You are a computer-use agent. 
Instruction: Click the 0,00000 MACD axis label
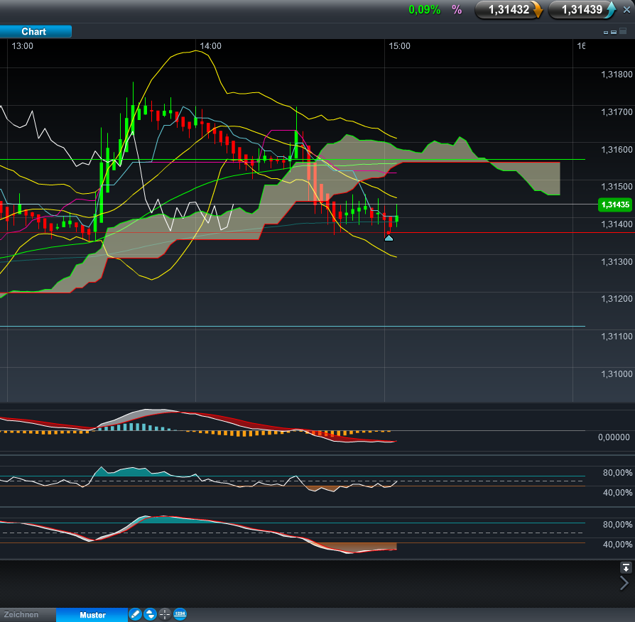click(x=614, y=437)
